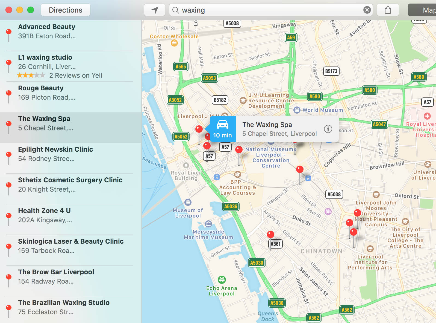Click University of Liverpool icon

(x=428, y=164)
